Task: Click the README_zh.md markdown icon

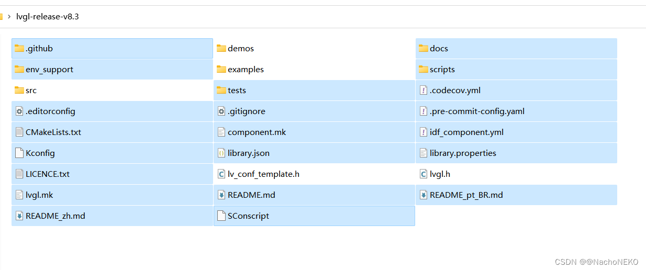Action: pyautogui.click(x=19, y=216)
